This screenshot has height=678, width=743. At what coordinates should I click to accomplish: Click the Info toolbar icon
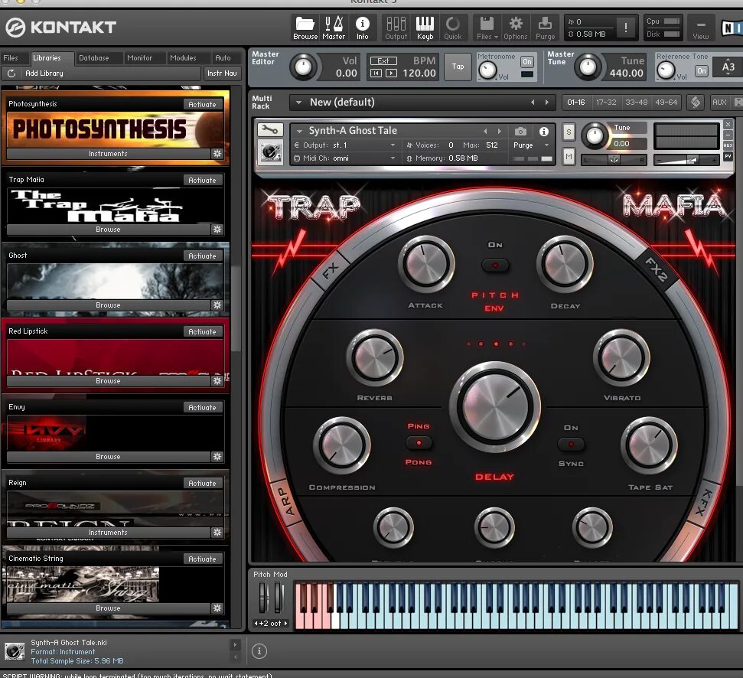coord(363,28)
